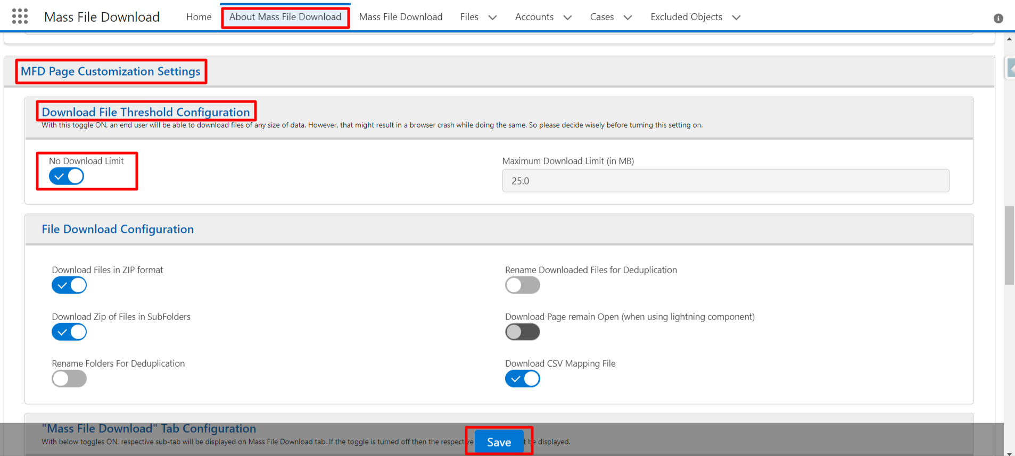Click the Download File Threshold Configuration heading

pos(146,112)
